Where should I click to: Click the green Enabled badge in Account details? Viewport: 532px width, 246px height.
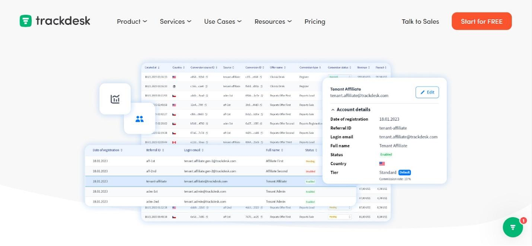point(386,155)
